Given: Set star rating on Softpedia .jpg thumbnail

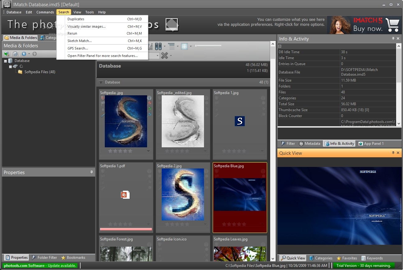Looking at the screenshot, I should pyautogui.click(x=120, y=151).
